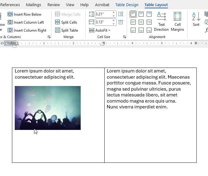This screenshot has height=176, width=208.
Task: Select Align Center
Action: (141, 22)
